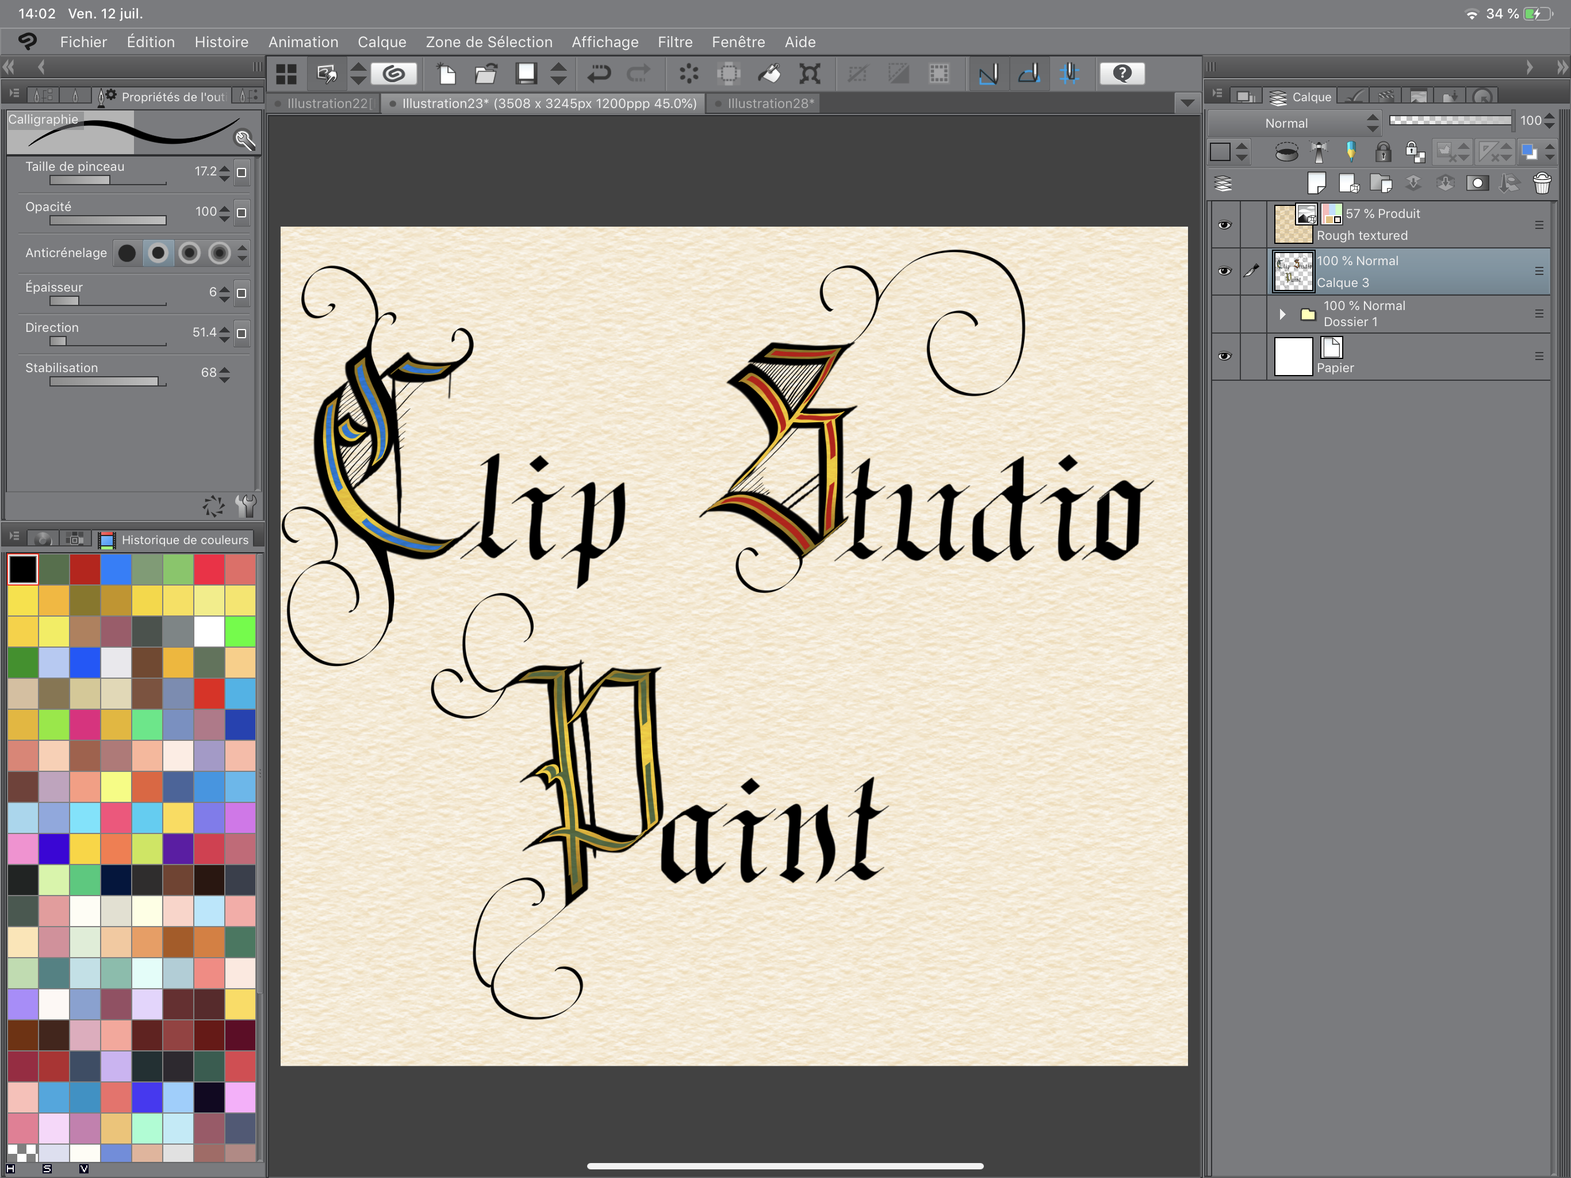Open the Calque panel's layer stack menu

(1223, 183)
